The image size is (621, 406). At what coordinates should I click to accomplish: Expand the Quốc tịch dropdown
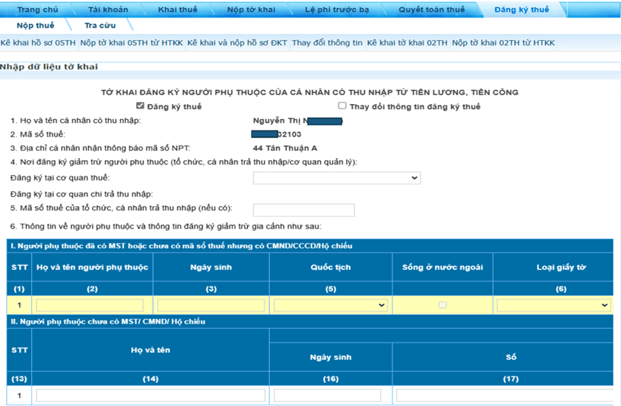[330, 305]
